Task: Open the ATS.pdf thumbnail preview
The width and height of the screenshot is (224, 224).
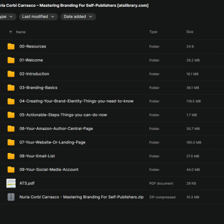Action: click(x=11, y=183)
